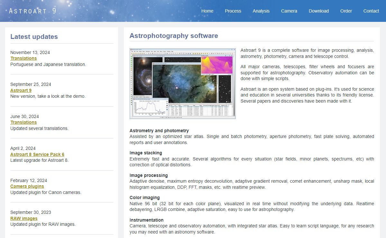Click 'New version, take a look at the demo.'
Viewport: 386px width, 238px height.
click(x=48, y=96)
